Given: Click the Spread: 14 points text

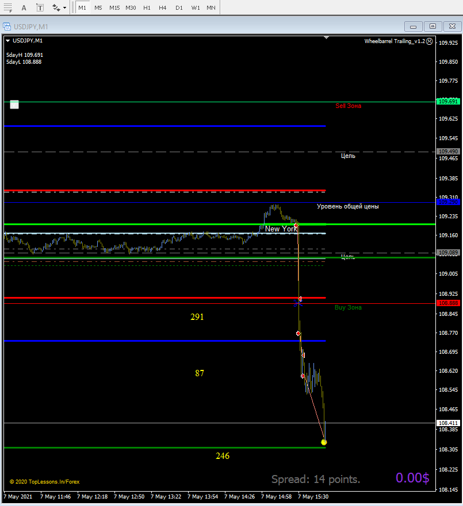Looking at the screenshot, I should 316,480.
